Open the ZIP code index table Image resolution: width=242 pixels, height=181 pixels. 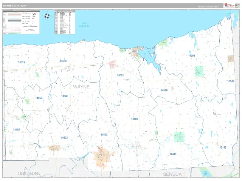(x=65, y=22)
